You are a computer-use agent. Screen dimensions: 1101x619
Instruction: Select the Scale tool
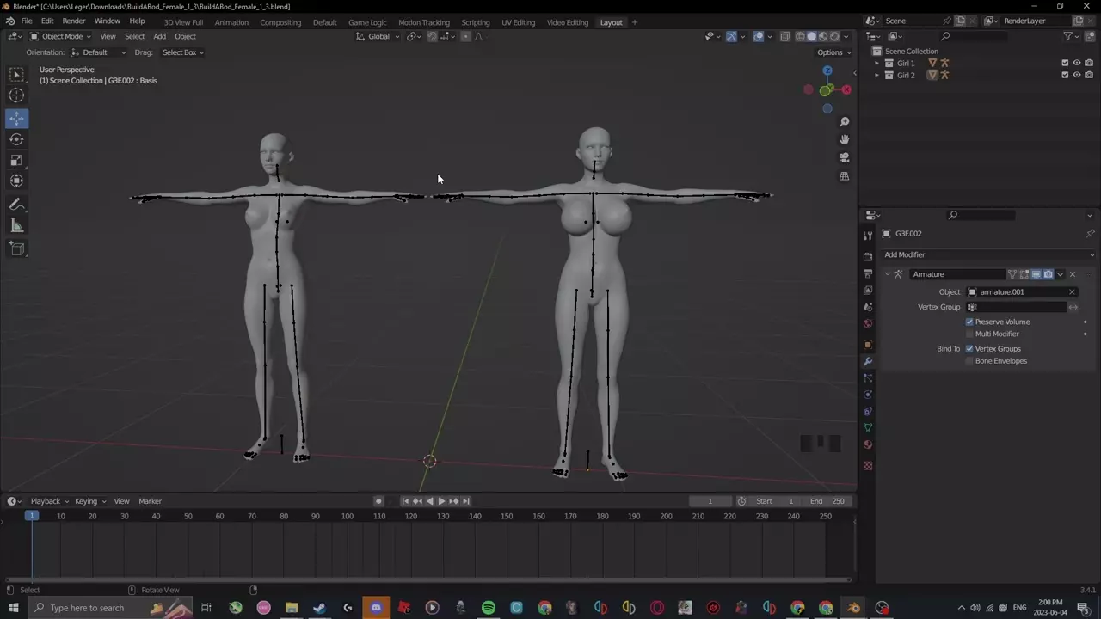point(16,161)
